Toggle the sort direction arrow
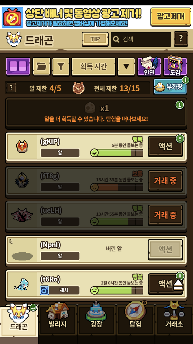The height and width of the screenshot is (344, 193). pos(126,66)
